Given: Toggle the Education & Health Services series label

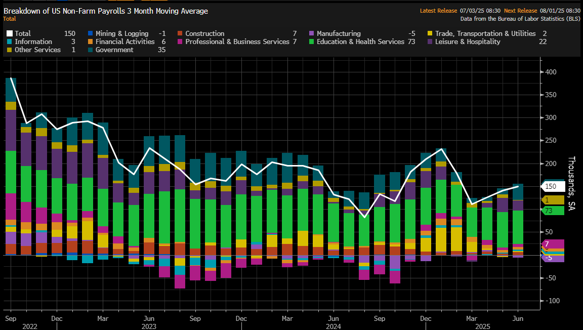Looking at the screenshot, I should coord(360,42).
